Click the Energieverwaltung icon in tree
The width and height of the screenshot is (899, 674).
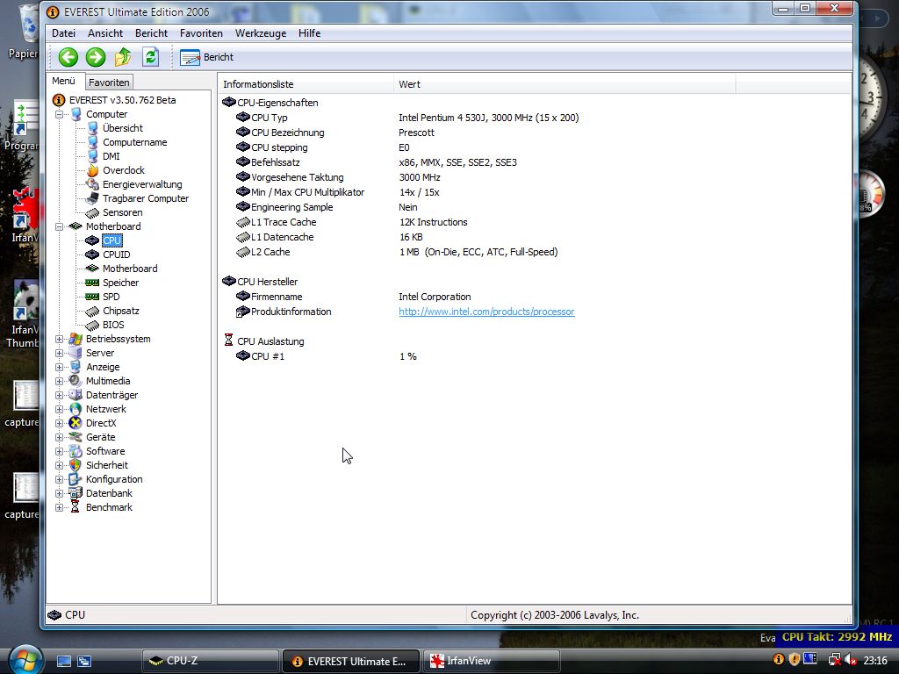pyautogui.click(x=92, y=184)
